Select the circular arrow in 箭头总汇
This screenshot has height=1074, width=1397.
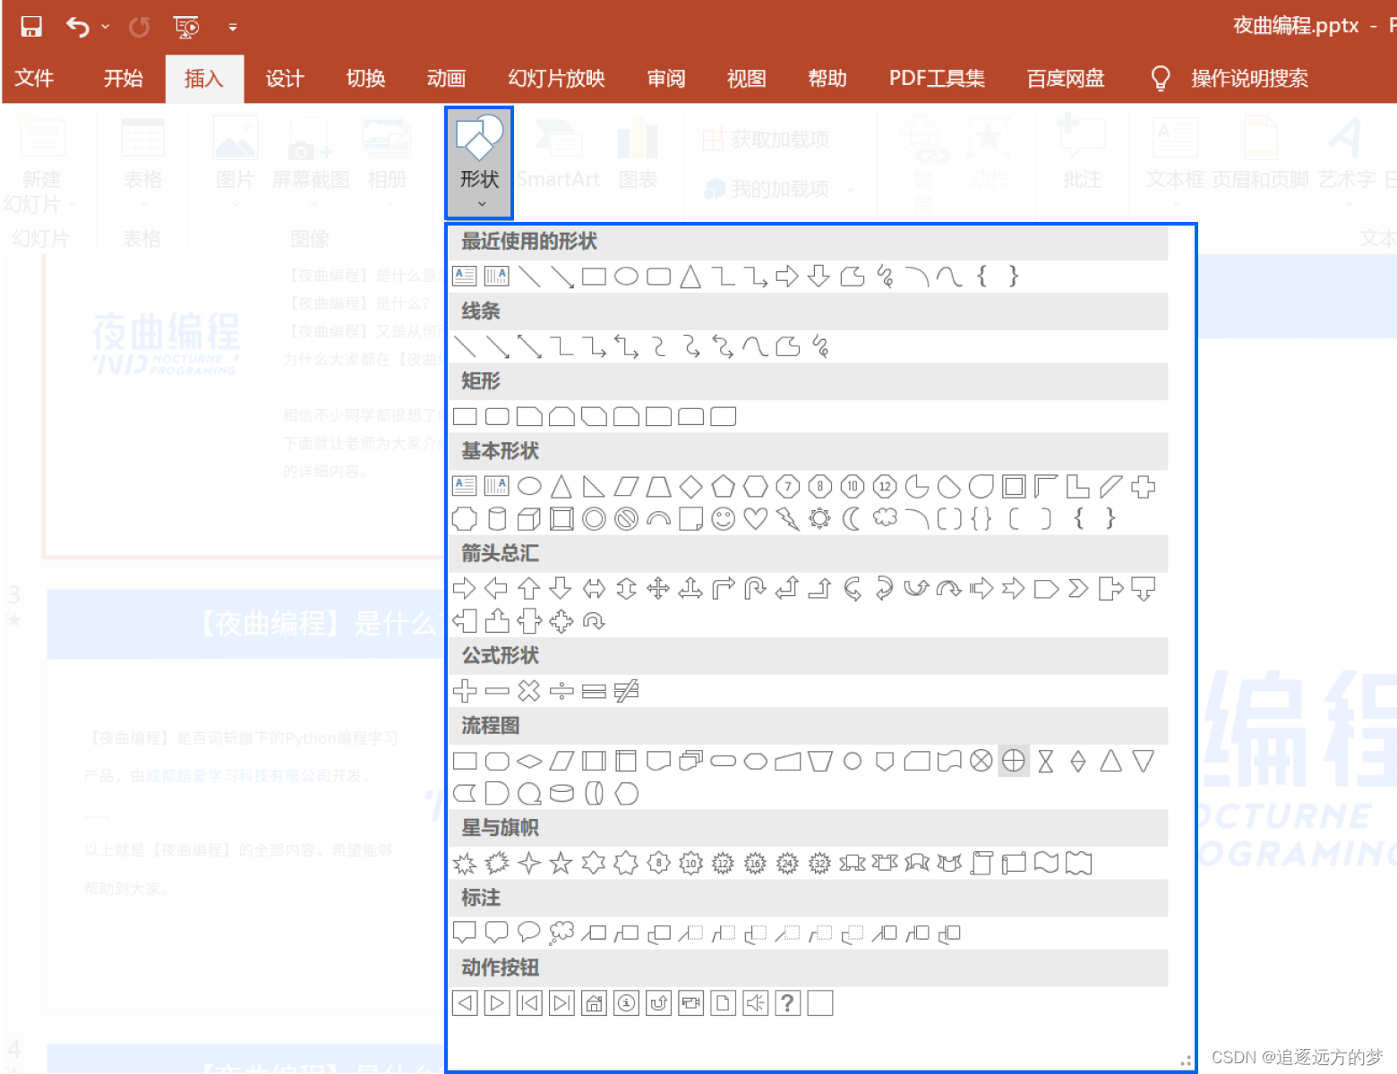[594, 620]
